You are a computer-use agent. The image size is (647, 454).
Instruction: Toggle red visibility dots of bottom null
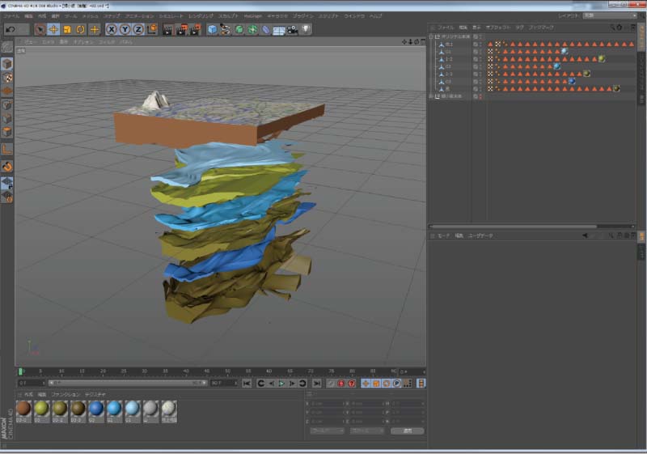pos(480,96)
